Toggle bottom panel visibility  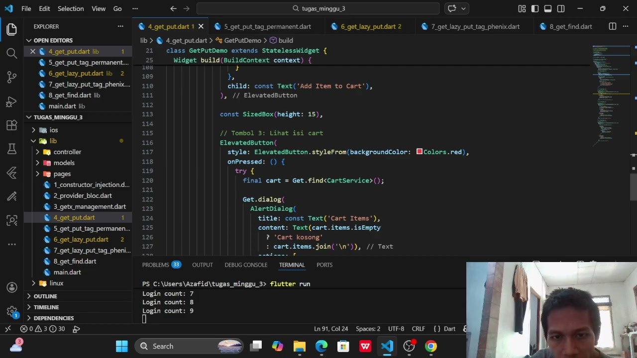point(548,8)
